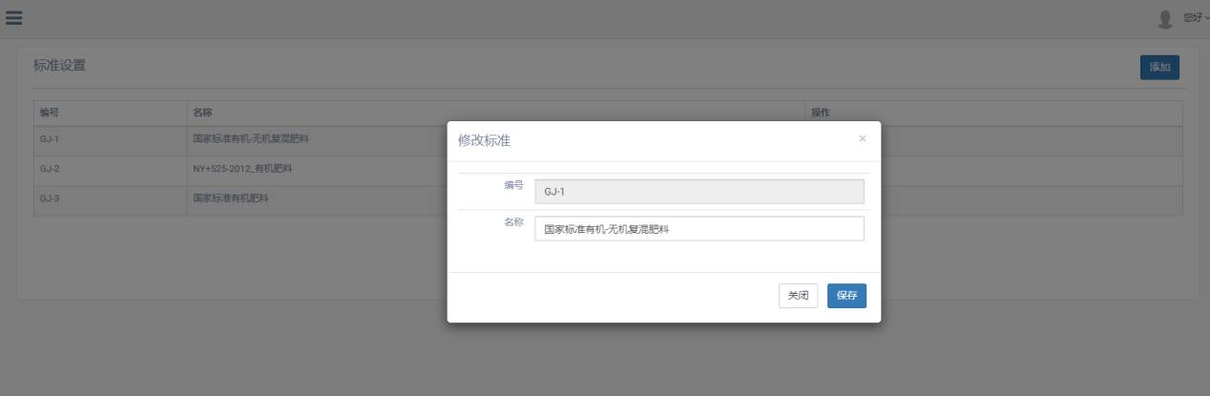
Task: Select the GJ-2 row code cell
Action: (x=50, y=170)
